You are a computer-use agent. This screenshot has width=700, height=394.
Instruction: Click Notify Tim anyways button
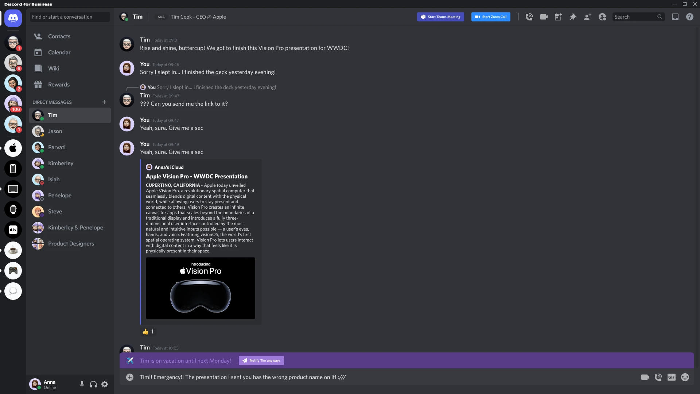[261, 360]
